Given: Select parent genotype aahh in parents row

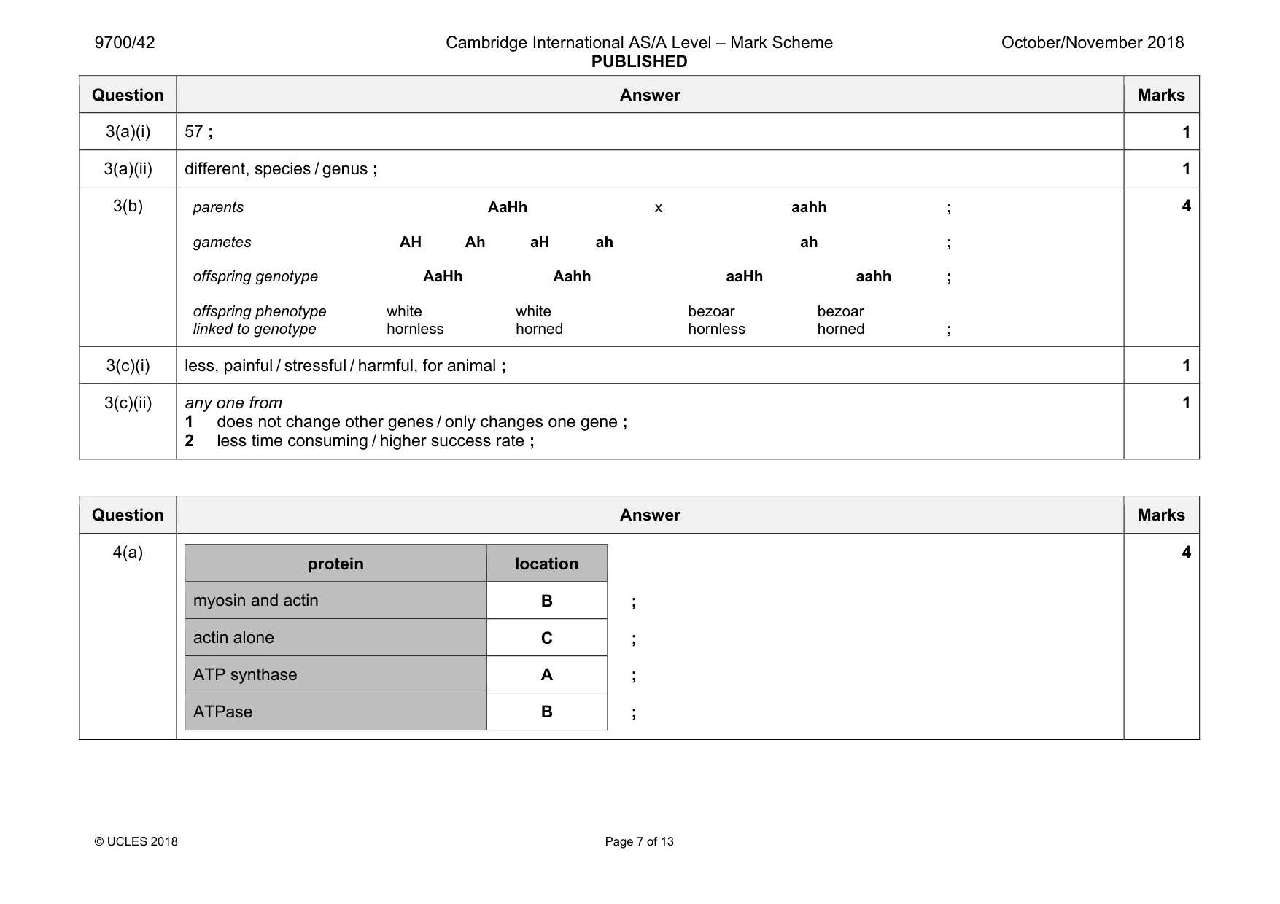Looking at the screenshot, I should [x=809, y=207].
